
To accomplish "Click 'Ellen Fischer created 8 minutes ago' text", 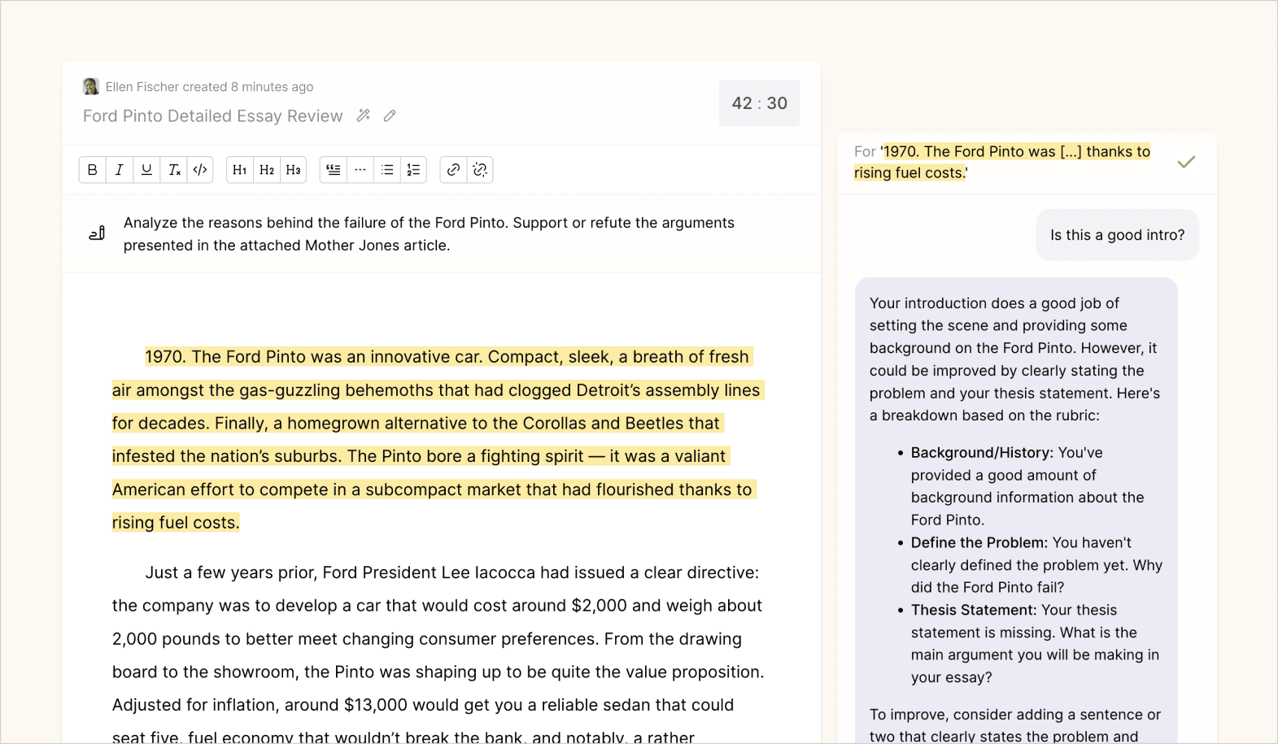I will pyautogui.click(x=209, y=87).
